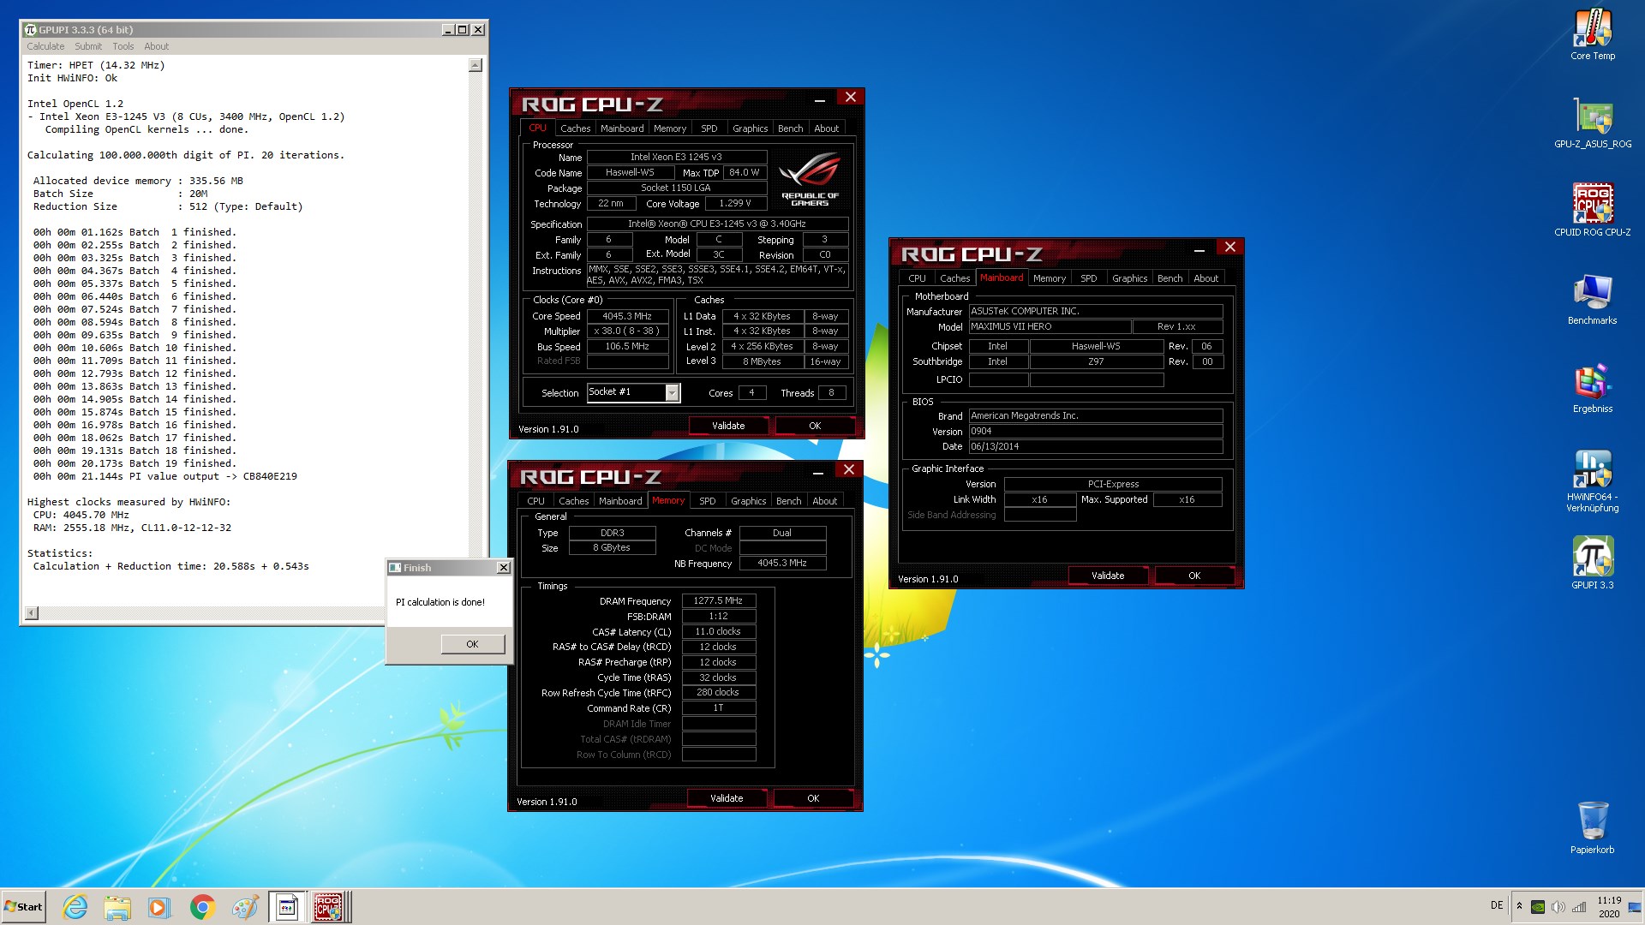Open Windows Media Player from taskbar
1645x925 pixels.
click(159, 907)
